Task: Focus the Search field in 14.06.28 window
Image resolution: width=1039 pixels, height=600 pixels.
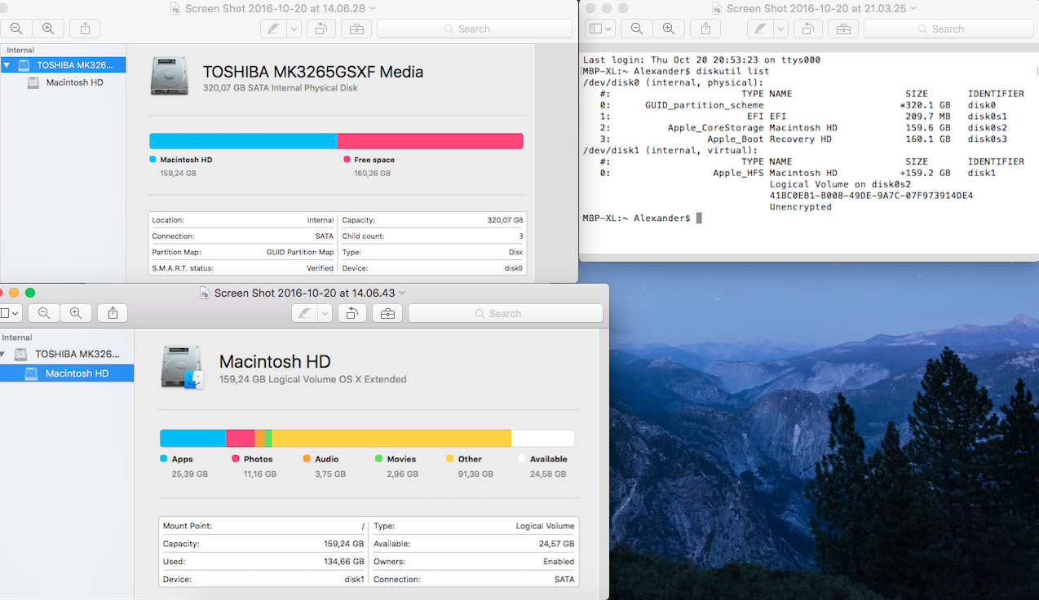Action: point(474,29)
